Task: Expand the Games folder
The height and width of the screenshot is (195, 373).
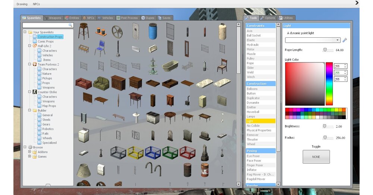Action: click(x=29, y=157)
